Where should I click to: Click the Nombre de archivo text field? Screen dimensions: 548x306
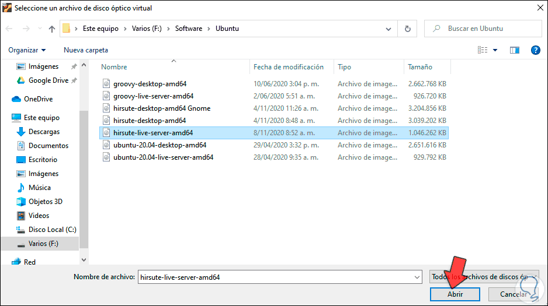[x=275, y=277]
